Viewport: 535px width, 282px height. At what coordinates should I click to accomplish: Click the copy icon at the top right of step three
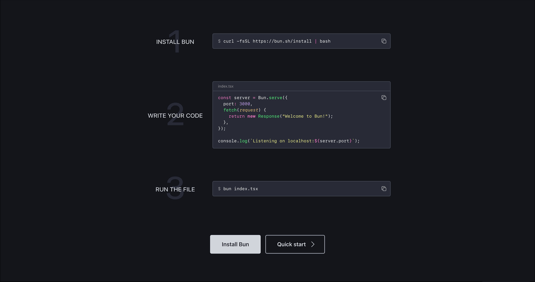point(383,188)
